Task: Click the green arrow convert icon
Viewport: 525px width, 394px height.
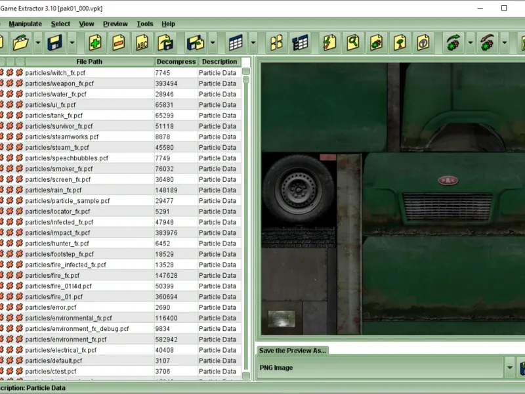Action: (x=453, y=43)
